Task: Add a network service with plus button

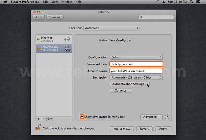Action: [38, 119]
